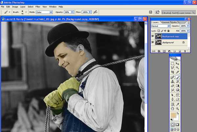
Task: Select the Background copy layer thumbnail
Action: (x=159, y=36)
